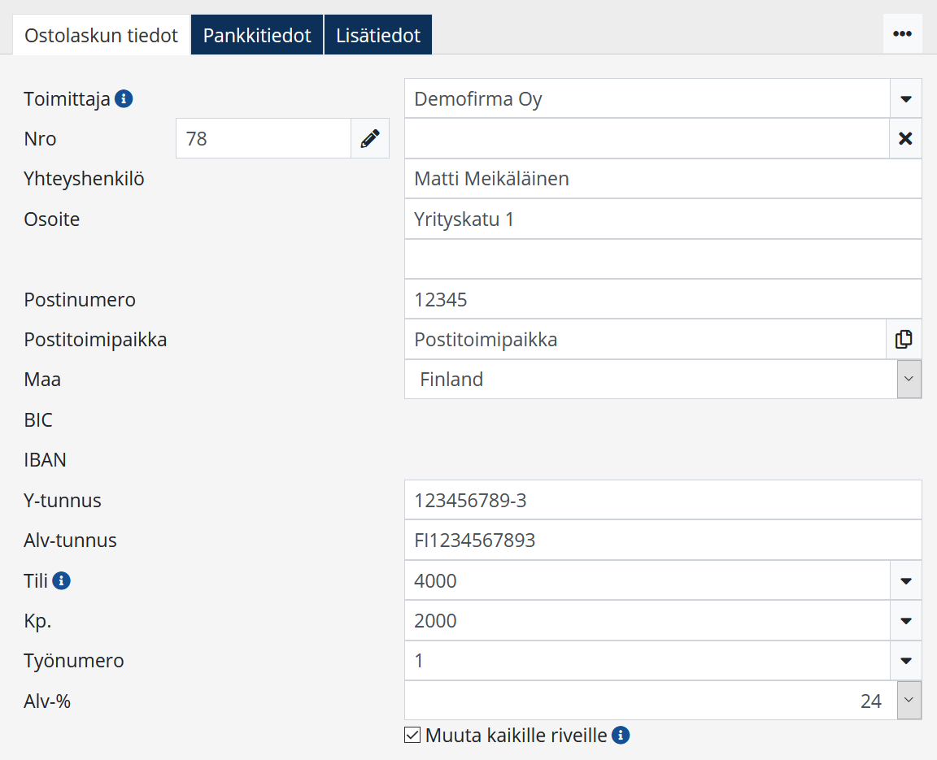Viewport: 937px width, 760px height.
Task: Click the copy icon beside Postitoimipaikka
Action: coord(904,340)
